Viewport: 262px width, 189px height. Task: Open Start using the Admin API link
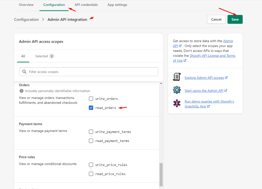point(204,91)
